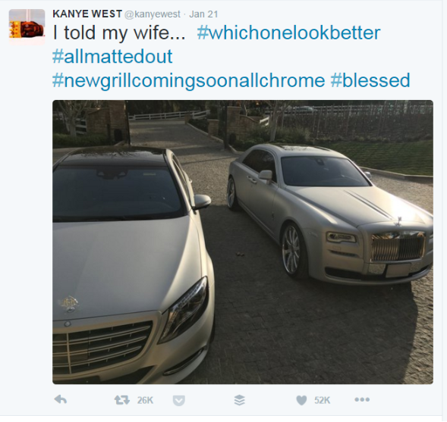Open Kanye West's profile avatar
This screenshot has width=447, height=422.
click(x=27, y=27)
